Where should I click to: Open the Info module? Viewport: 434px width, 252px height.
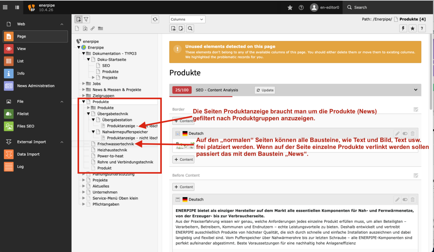click(x=35, y=74)
